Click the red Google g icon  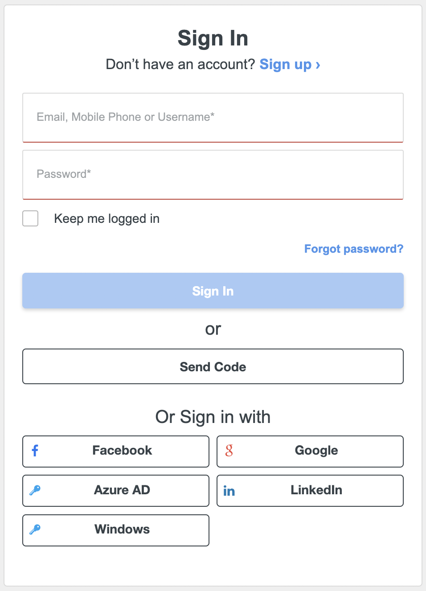click(x=229, y=451)
